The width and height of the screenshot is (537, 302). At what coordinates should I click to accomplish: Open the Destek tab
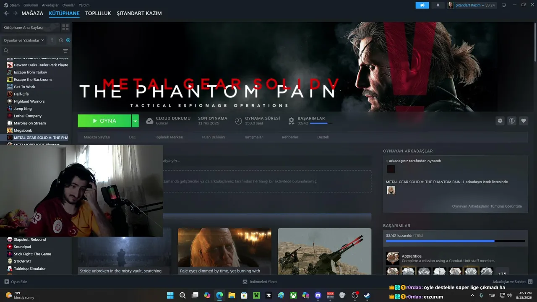pyautogui.click(x=323, y=137)
